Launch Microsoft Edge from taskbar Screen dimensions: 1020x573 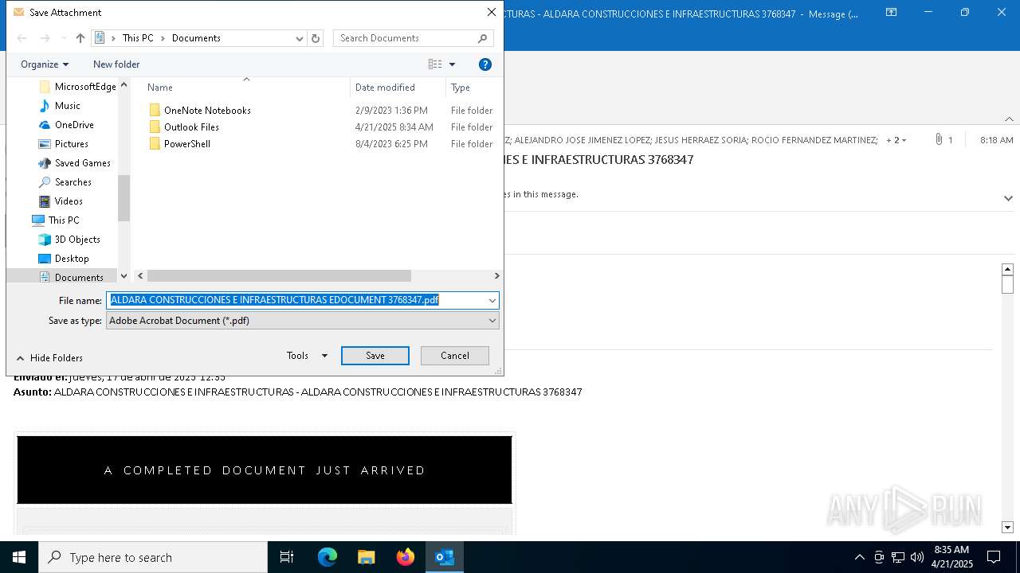click(x=328, y=557)
